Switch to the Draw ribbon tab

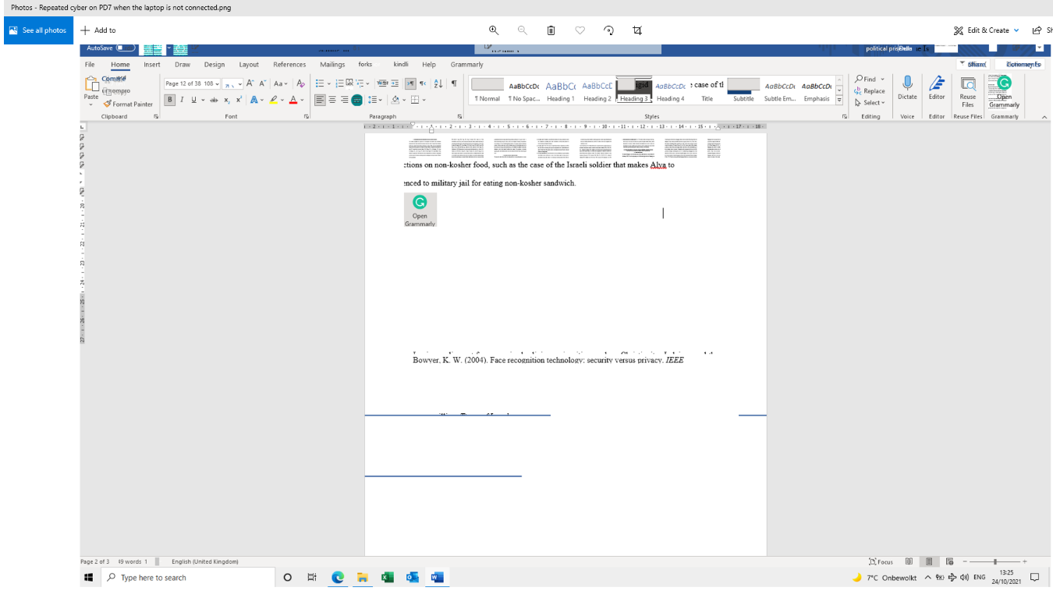point(183,65)
